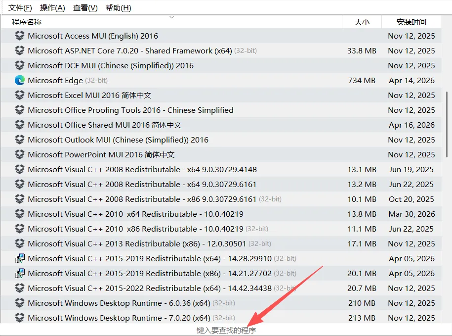Open the 操作(A) menu

point(52,8)
